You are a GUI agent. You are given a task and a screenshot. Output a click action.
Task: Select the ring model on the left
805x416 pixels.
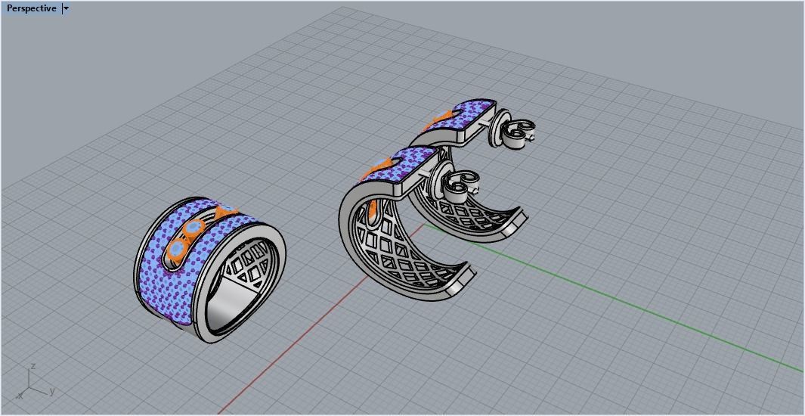pyautogui.click(x=209, y=269)
